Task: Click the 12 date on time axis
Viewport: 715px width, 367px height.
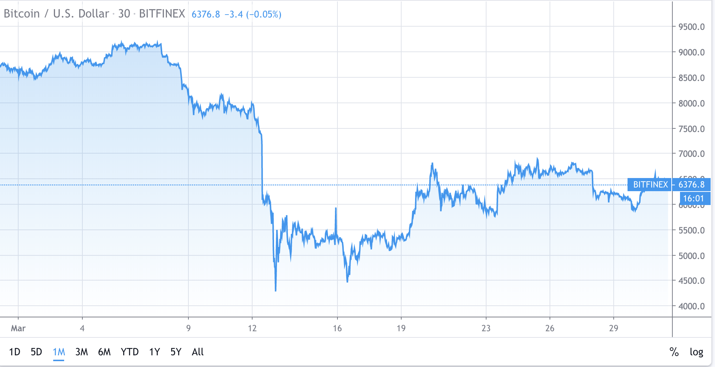Action: (x=252, y=328)
